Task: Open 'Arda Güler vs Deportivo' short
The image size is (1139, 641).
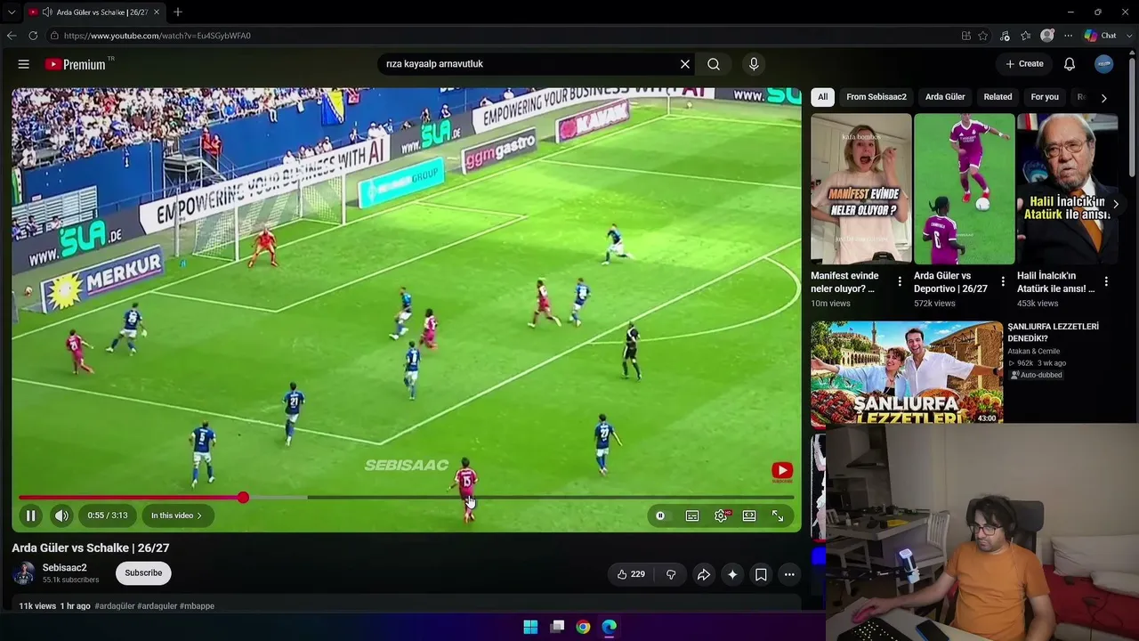Action: point(965,189)
